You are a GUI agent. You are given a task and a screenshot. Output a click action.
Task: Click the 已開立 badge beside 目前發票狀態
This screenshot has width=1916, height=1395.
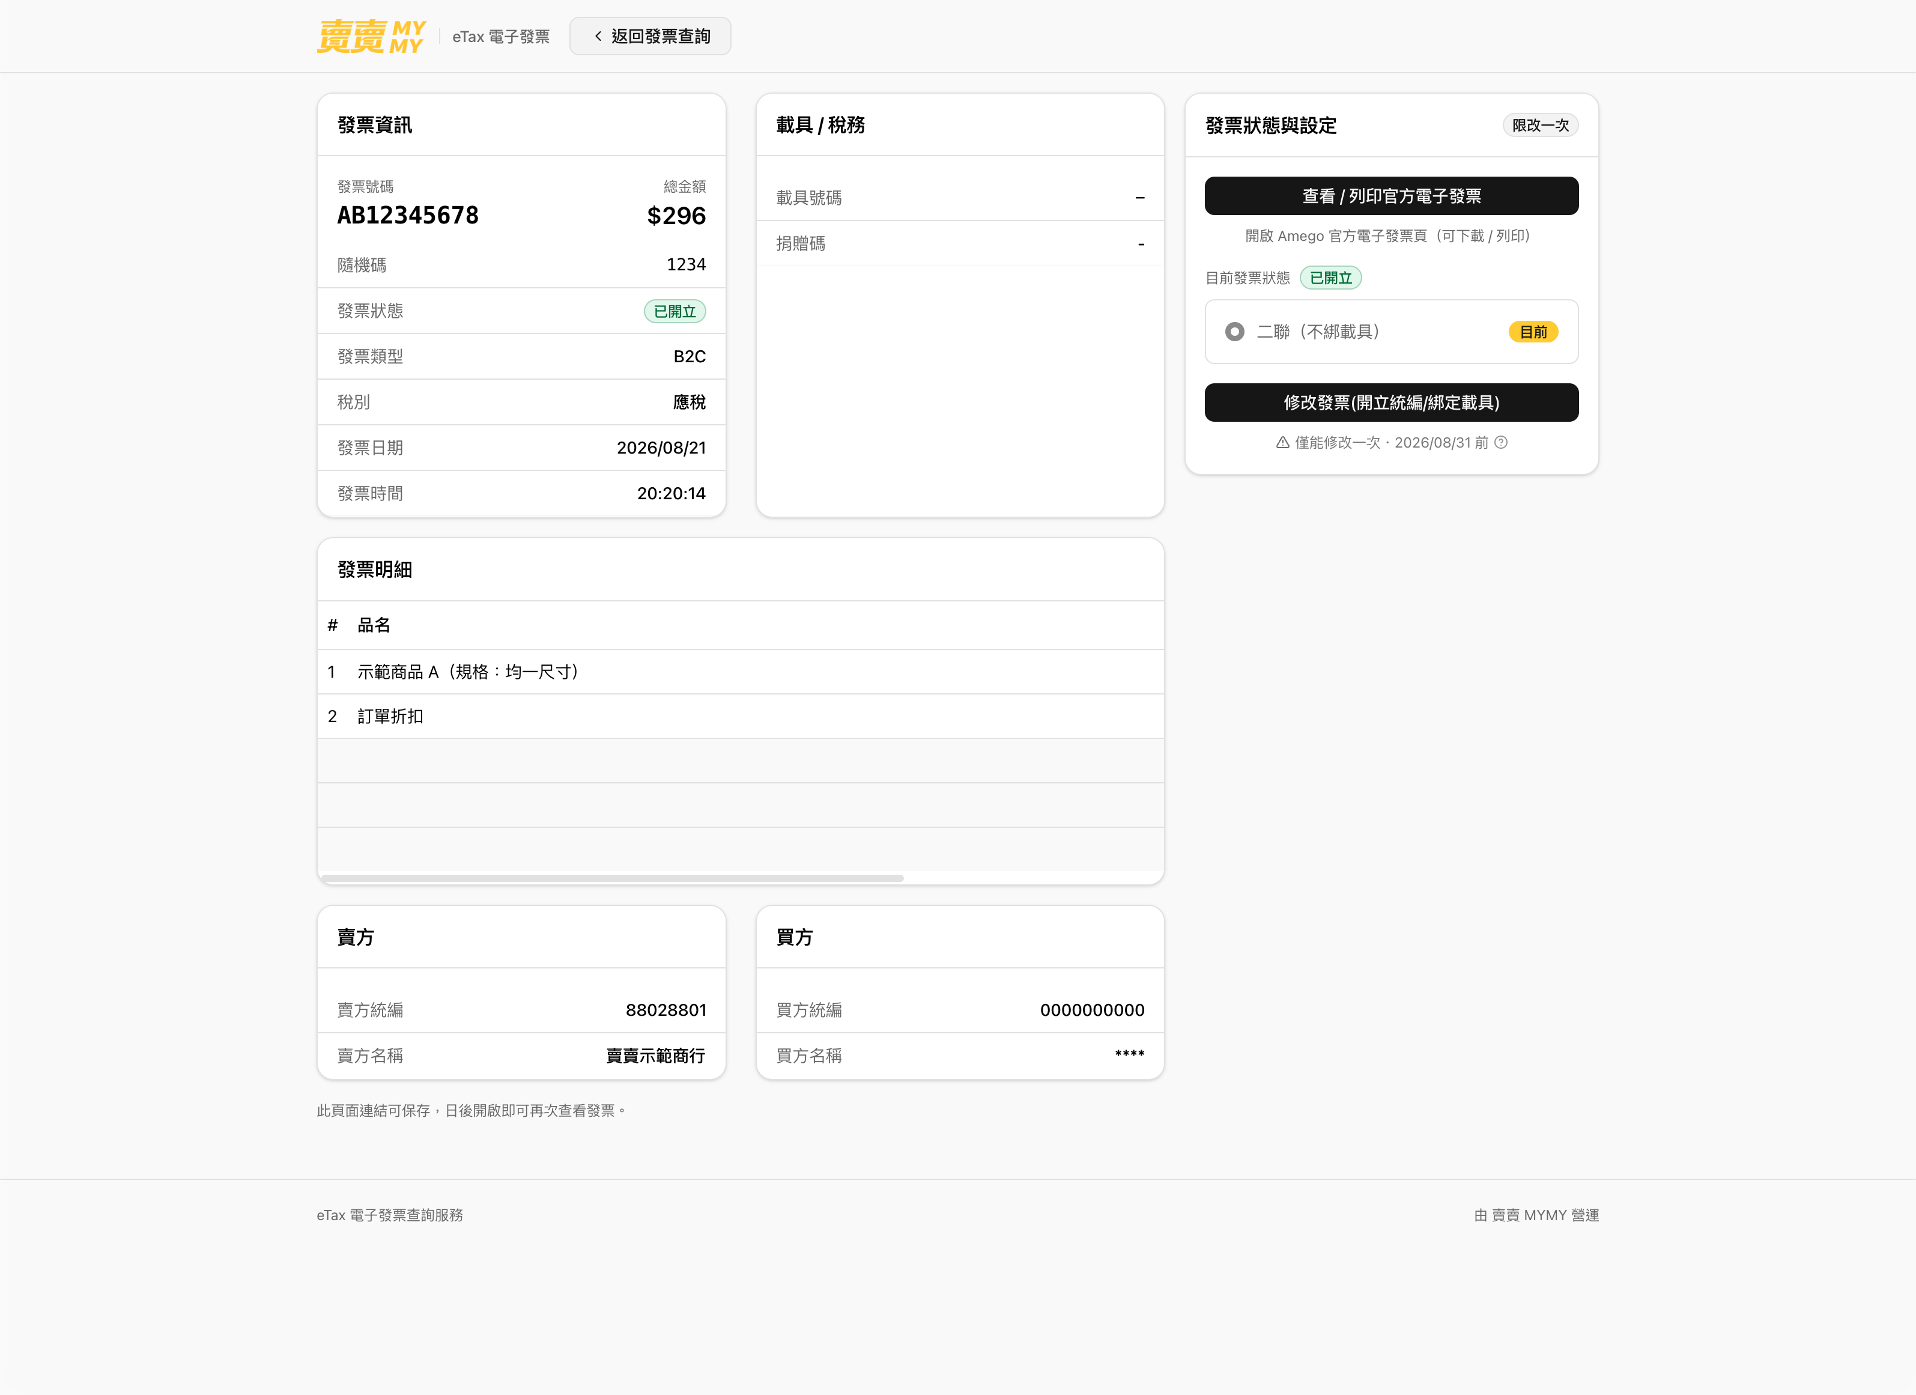pyautogui.click(x=1330, y=278)
